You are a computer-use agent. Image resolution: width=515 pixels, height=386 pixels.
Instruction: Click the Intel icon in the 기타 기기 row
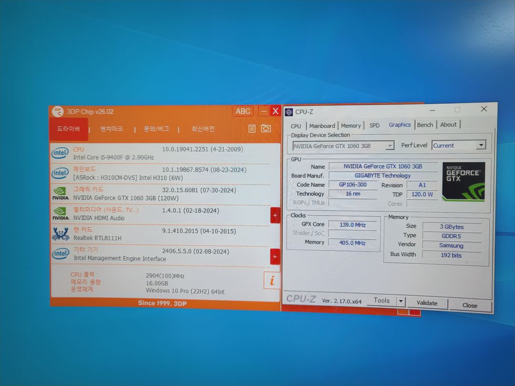(61, 254)
